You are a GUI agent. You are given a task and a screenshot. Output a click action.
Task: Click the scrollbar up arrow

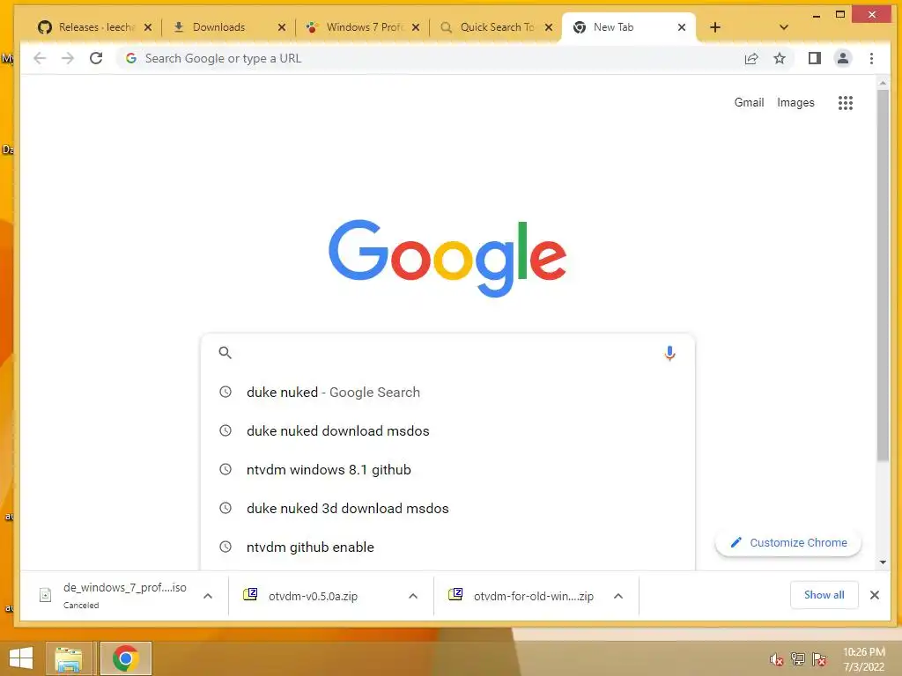[883, 84]
